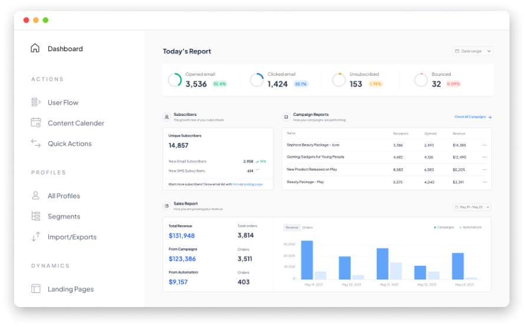Click the Landing Pages layout icon

(x=36, y=289)
